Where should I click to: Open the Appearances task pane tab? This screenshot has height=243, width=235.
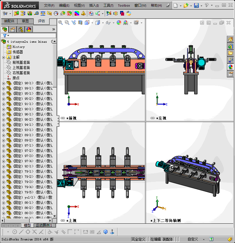pos(231,67)
